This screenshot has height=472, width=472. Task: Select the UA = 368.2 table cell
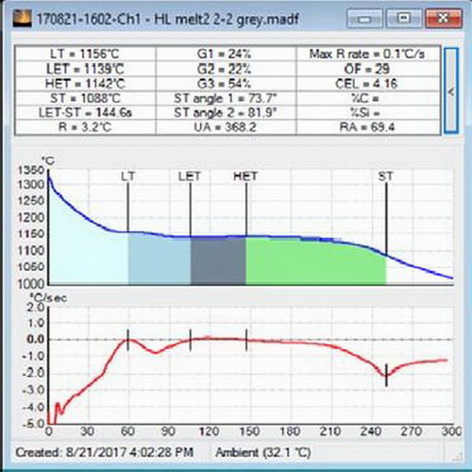point(226,127)
